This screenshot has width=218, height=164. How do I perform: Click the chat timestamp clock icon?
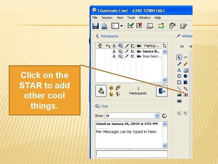pyautogui.click(x=164, y=116)
